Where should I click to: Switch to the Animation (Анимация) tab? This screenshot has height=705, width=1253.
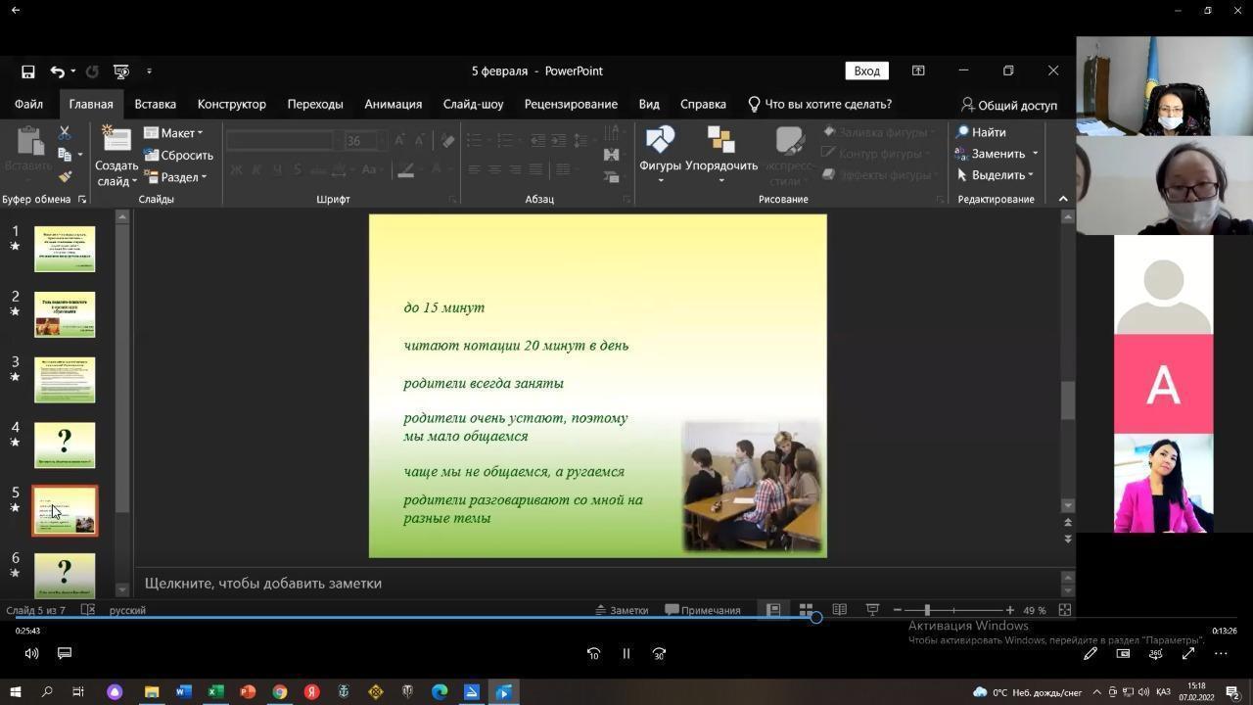point(393,104)
